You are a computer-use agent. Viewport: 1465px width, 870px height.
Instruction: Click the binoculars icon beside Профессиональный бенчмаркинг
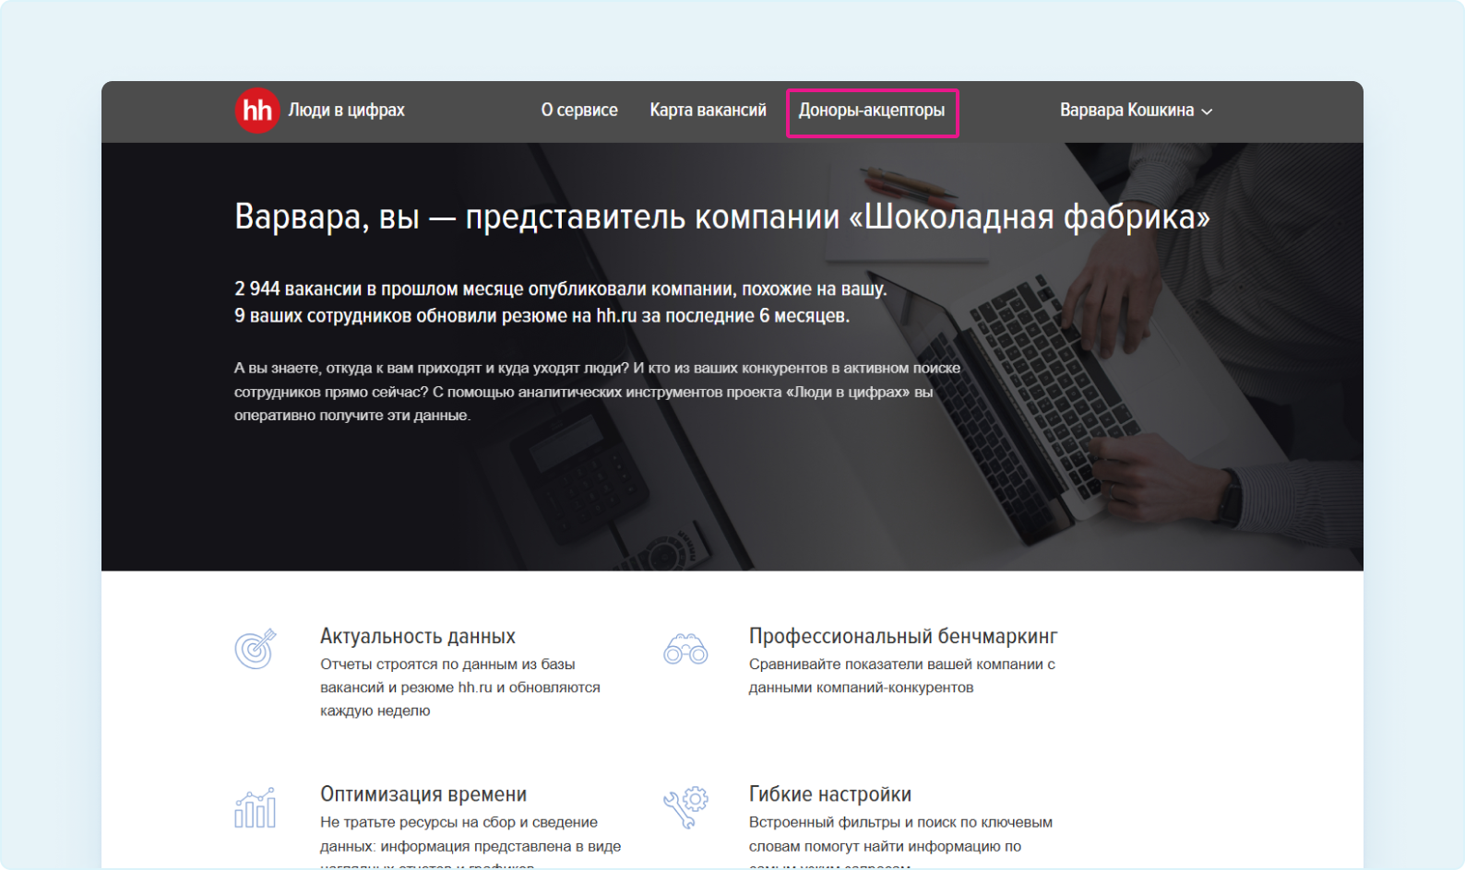pyautogui.click(x=685, y=650)
